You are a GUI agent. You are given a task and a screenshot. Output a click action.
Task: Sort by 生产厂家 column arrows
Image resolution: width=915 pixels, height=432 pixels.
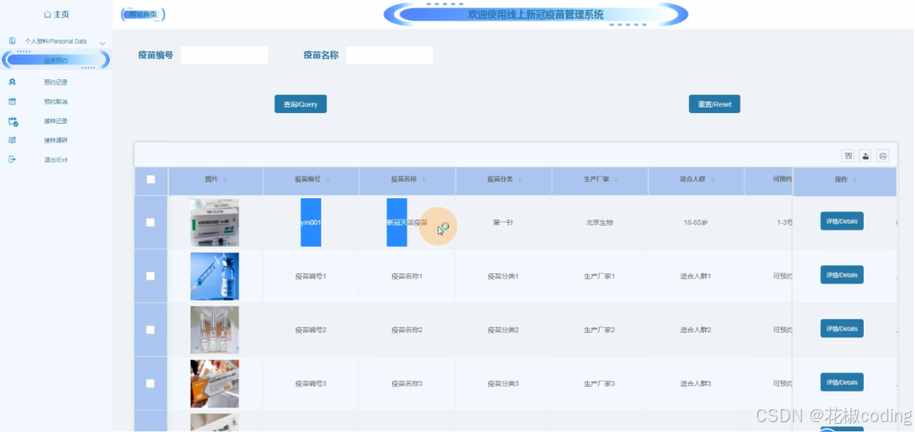pos(616,179)
